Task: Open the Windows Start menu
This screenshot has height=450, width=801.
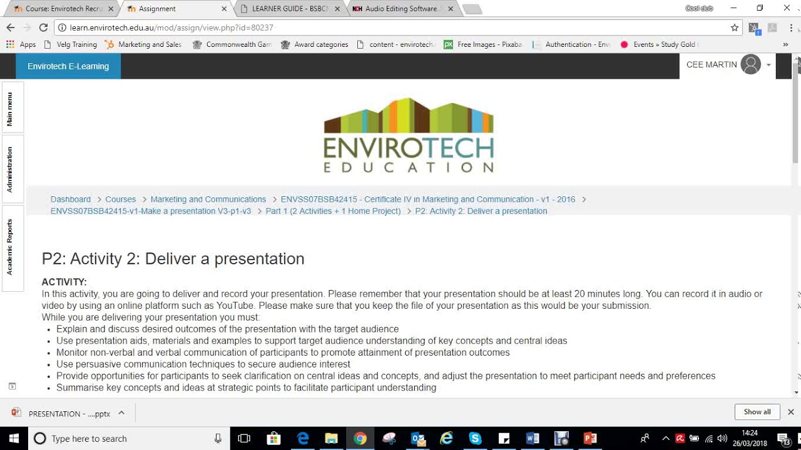Action: (14, 438)
